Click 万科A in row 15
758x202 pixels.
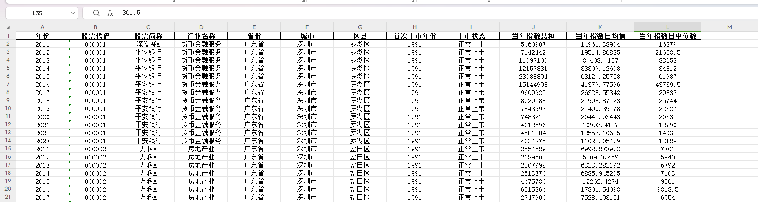(x=148, y=149)
